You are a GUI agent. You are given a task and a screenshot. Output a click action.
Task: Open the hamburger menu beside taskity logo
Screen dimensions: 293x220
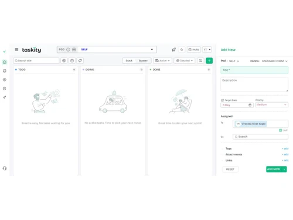click(x=16, y=49)
